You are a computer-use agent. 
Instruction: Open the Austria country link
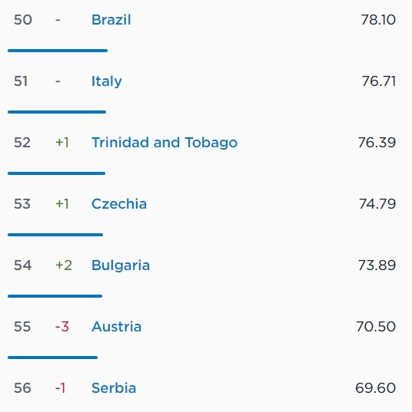pyautogui.click(x=116, y=327)
